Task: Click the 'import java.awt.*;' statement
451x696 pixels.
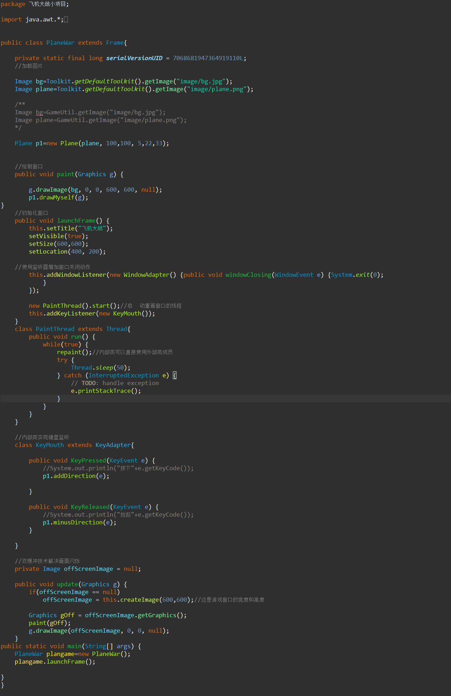Action: tap(32, 20)
